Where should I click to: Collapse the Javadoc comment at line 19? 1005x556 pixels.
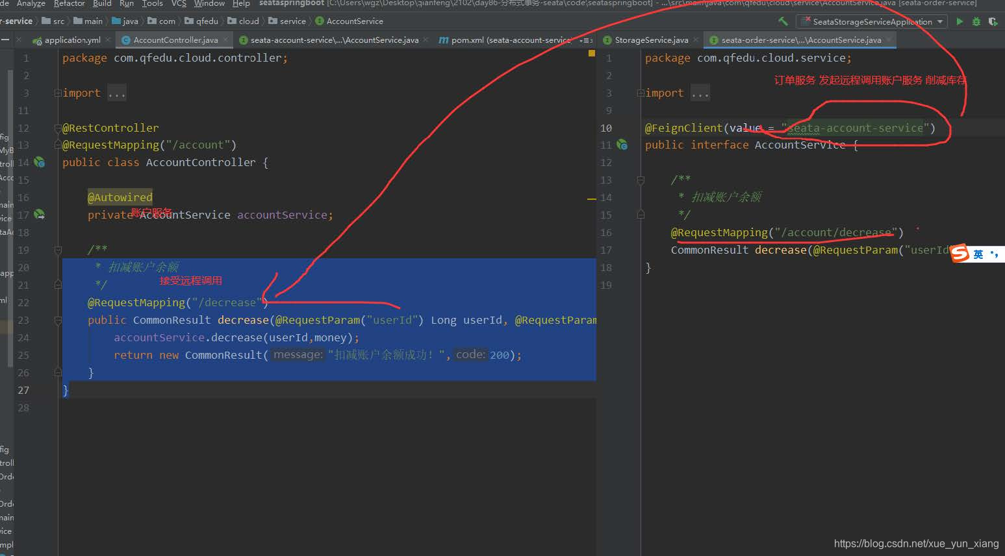click(58, 250)
